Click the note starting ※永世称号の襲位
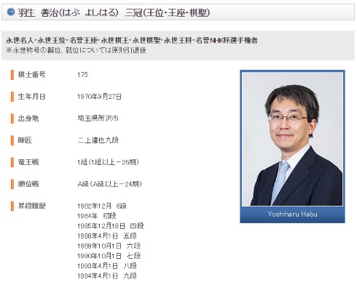The height and width of the screenshot is (285, 357). pos(76,50)
